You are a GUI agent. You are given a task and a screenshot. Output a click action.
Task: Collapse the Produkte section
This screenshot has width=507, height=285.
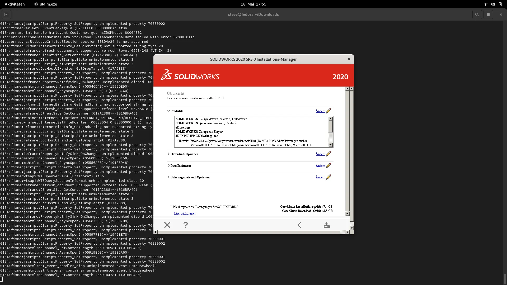169,111
